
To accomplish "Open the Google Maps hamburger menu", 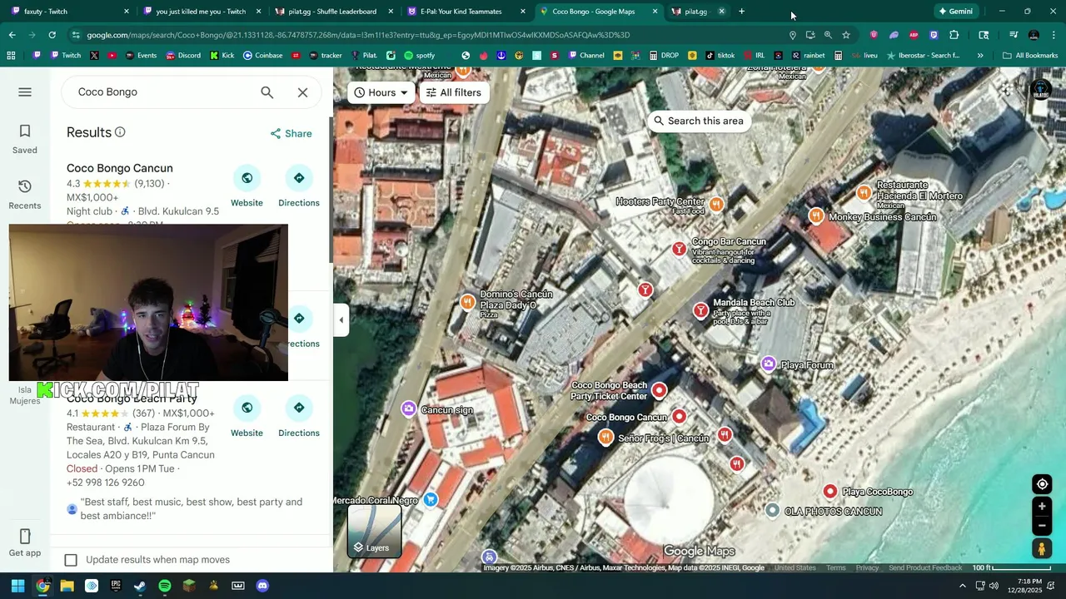I will pyautogui.click(x=25, y=92).
